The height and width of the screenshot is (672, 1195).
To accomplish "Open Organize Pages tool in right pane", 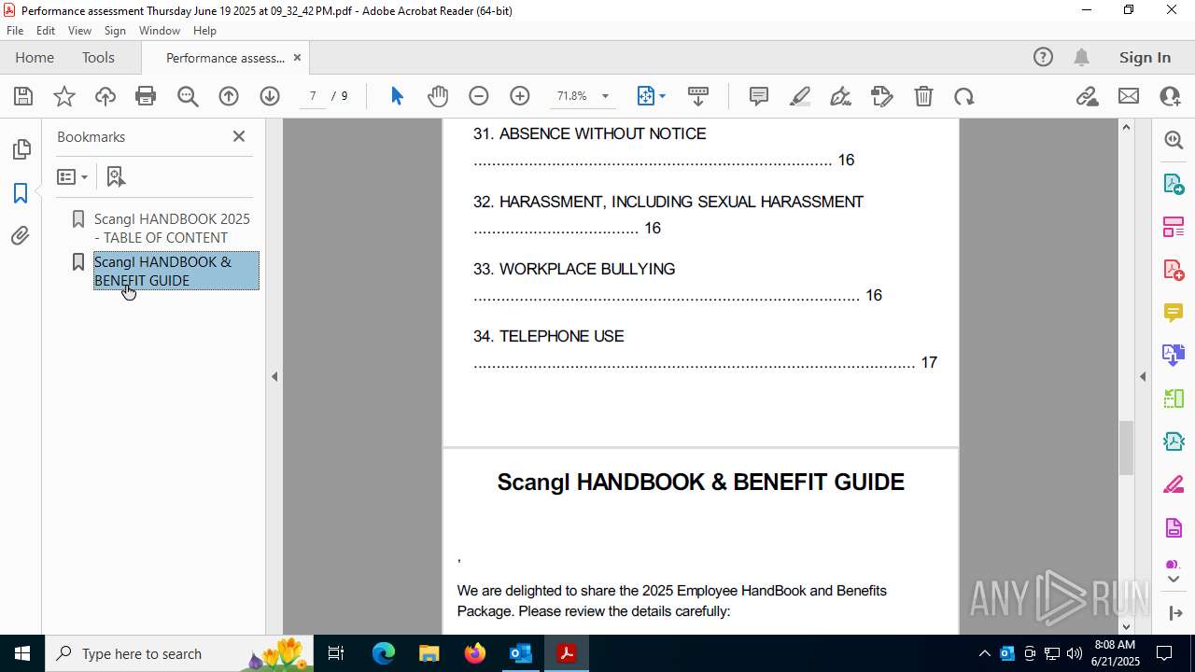I will [1174, 226].
